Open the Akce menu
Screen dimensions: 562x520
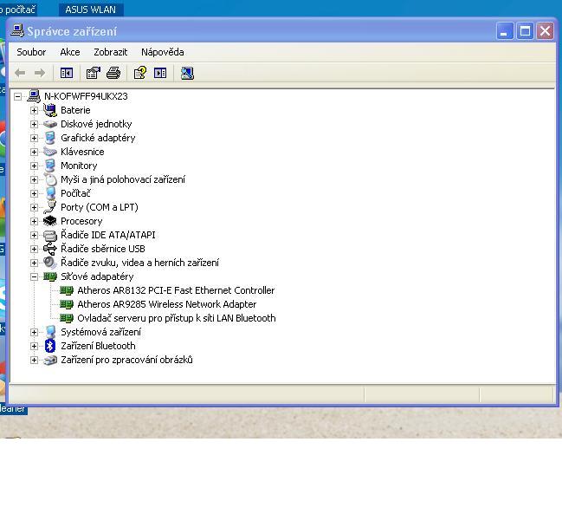tap(70, 52)
